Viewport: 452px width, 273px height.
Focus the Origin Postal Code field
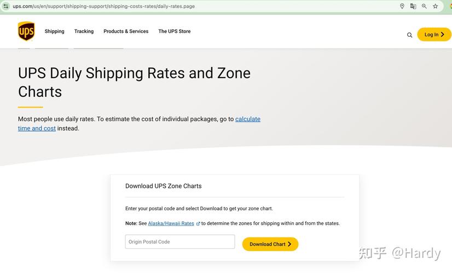(x=180, y=242)
